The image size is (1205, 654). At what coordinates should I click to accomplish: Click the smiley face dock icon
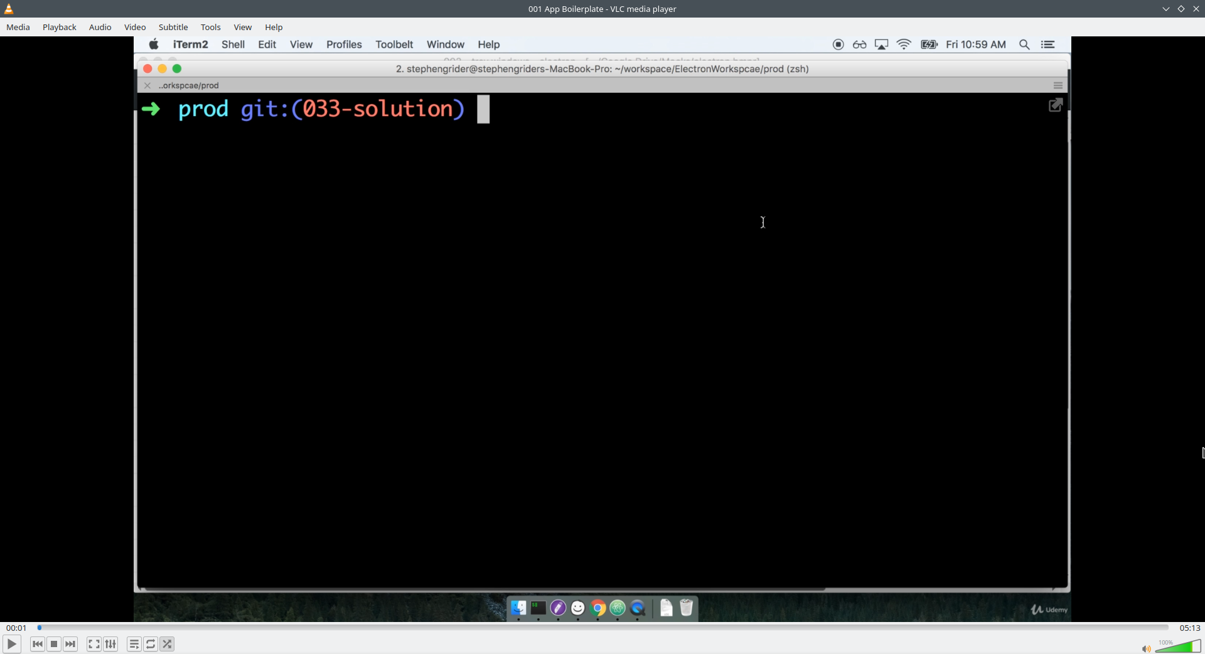point(578,608)
